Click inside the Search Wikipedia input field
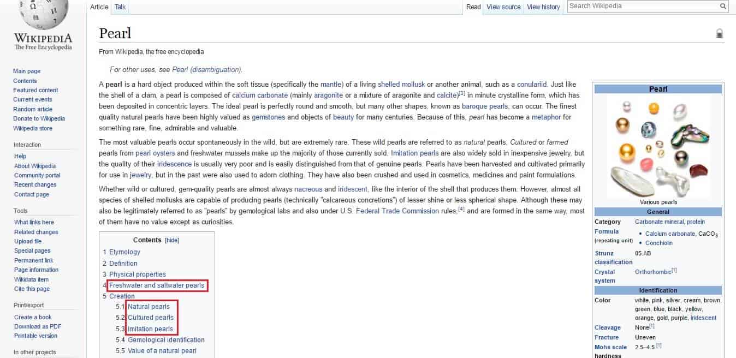736x358 pixels. click(x=644, y=6)
